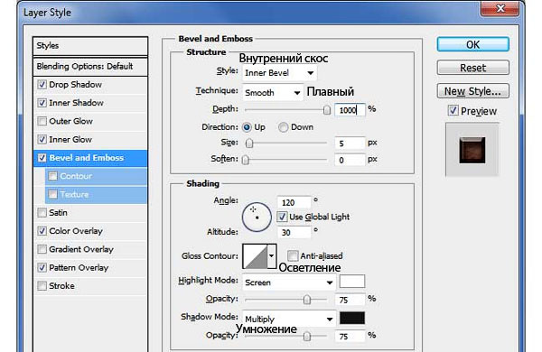This screenshot has width=542, height=352.
Task: Click the Highlight Opacity value field
Action: coord(350,300)
